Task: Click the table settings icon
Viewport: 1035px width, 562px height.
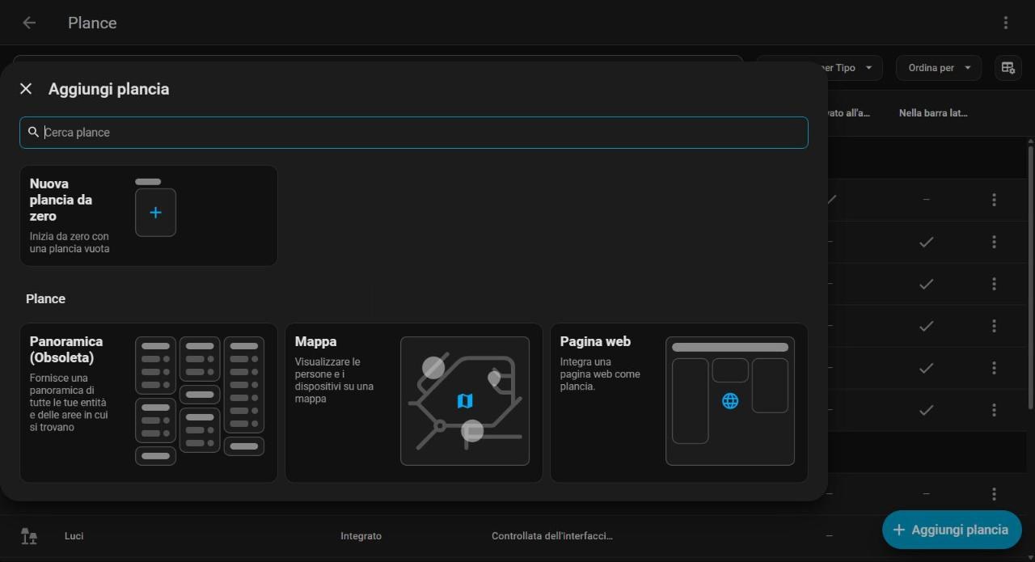Action: [x=1008, y=68]
